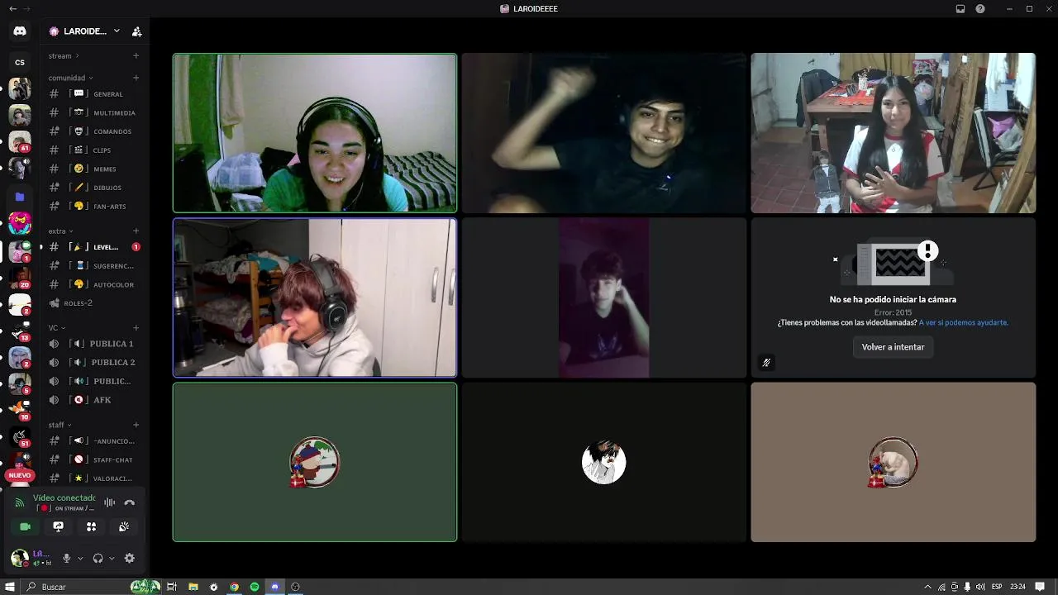Open the server folder icon in sidebar
The height and width of the screenshot is (595, 1058).
[20, 197]
